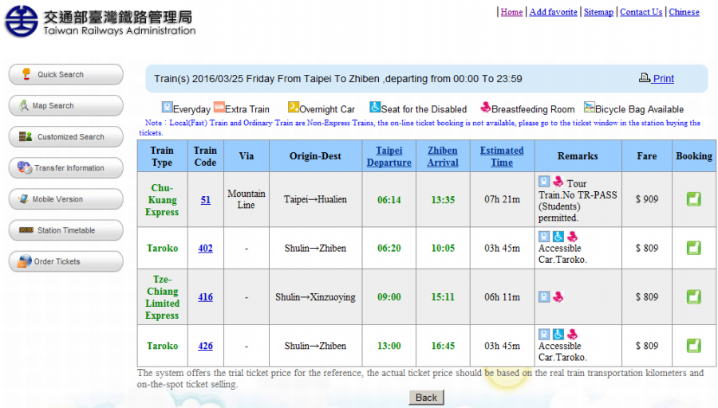The width and height of the screenshot is (718, 408).
Task: Switch language via the Chinese link
Action: point(684,12)
